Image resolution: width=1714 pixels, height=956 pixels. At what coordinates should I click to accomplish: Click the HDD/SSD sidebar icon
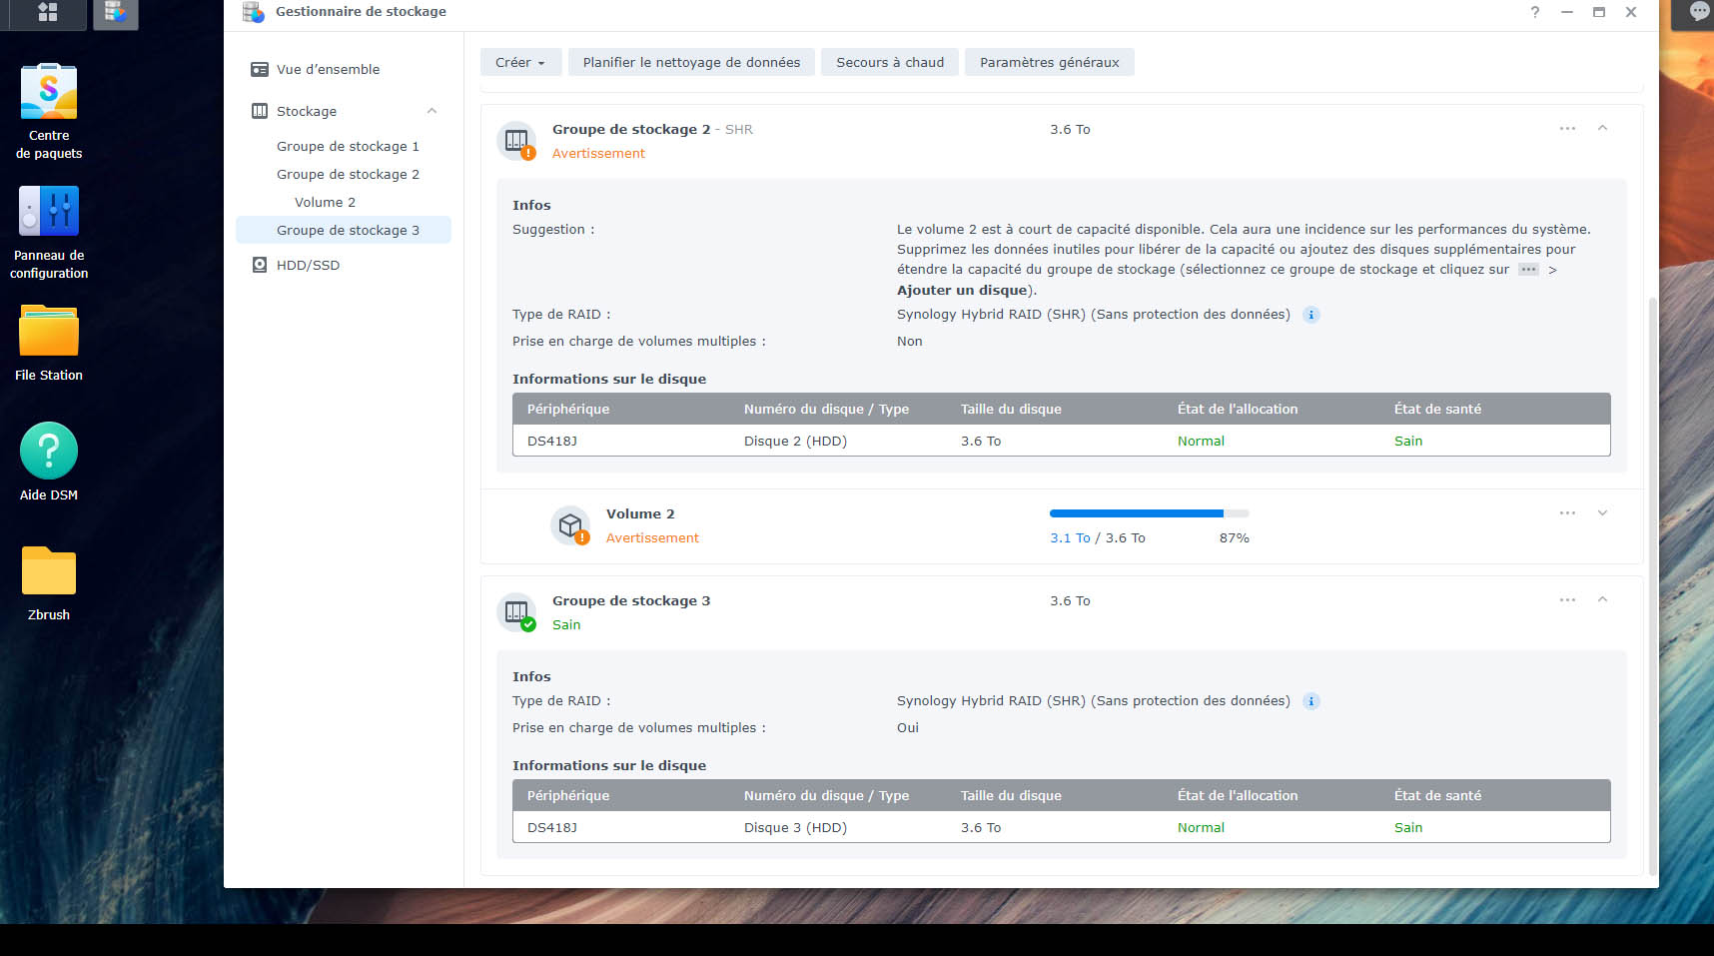click(260, 265)
